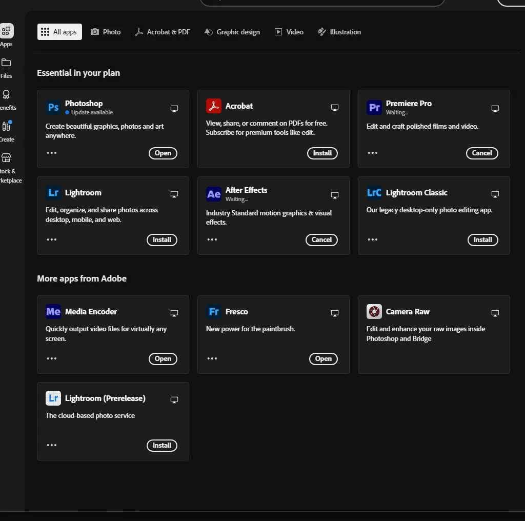Click the 'Essential in your plan' heading

[x=78, y=73]
